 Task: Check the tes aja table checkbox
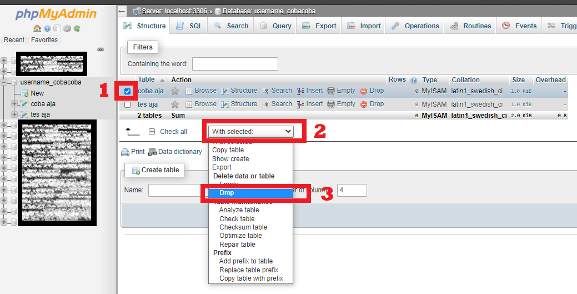127,104
